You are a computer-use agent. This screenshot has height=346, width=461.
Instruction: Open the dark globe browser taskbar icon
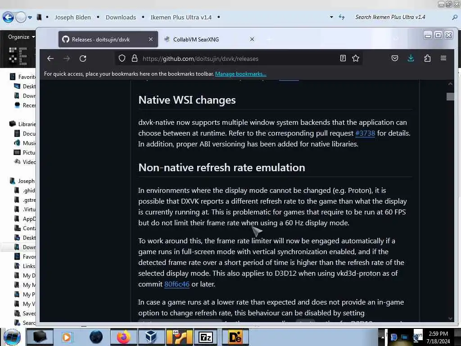[x=96, y=337]
